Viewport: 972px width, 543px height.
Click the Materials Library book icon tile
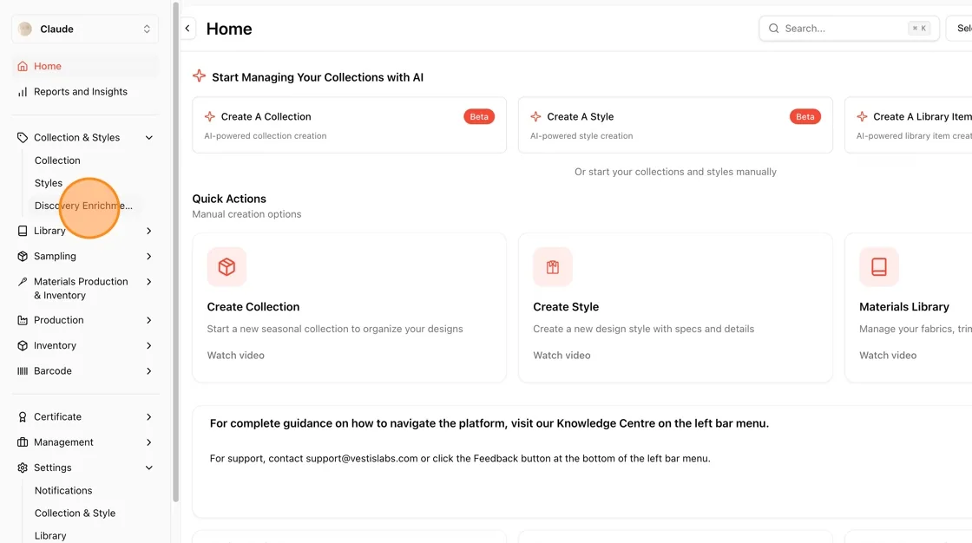point(879,266)
